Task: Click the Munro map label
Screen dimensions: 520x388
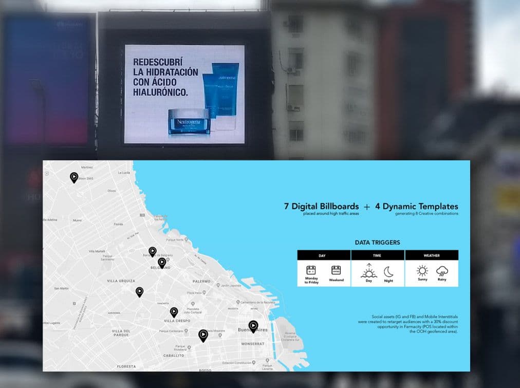Action: 77,220
